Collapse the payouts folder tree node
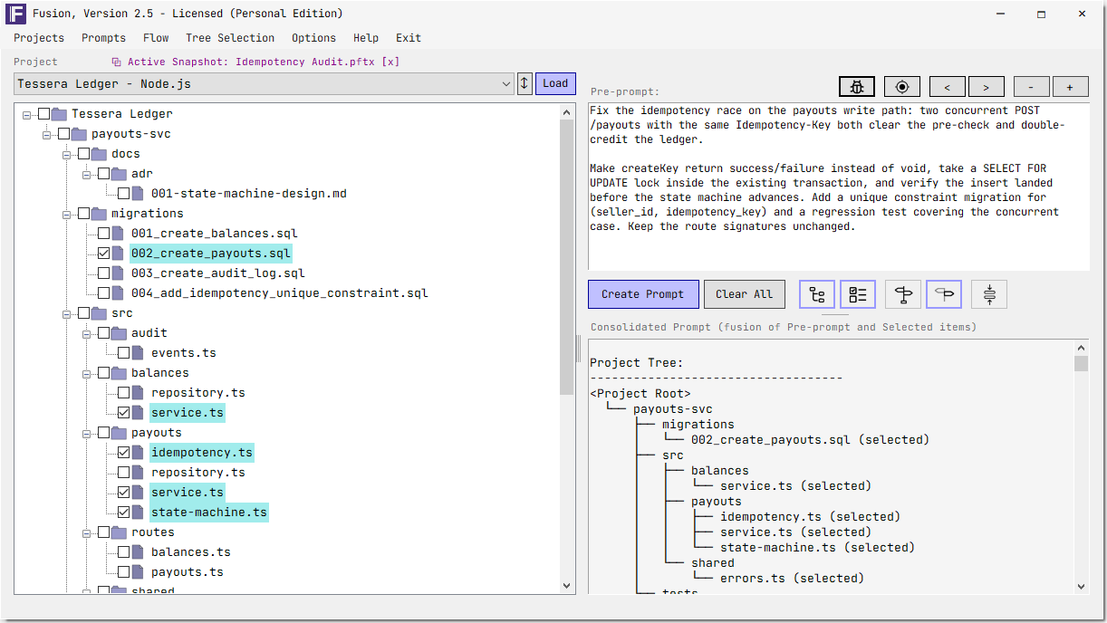The width and height of the screenshot is (1107, 623). tap(87, 434)
